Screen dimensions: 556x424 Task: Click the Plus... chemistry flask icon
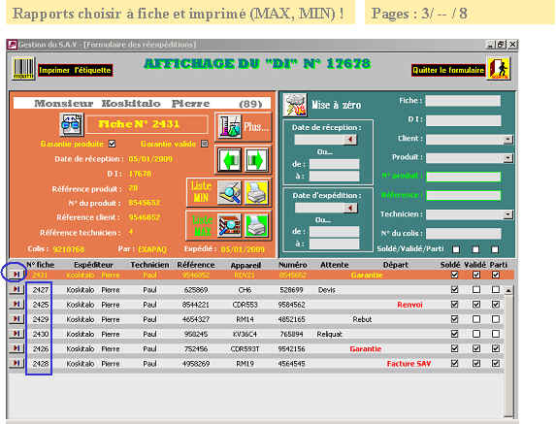click(229, 126)
